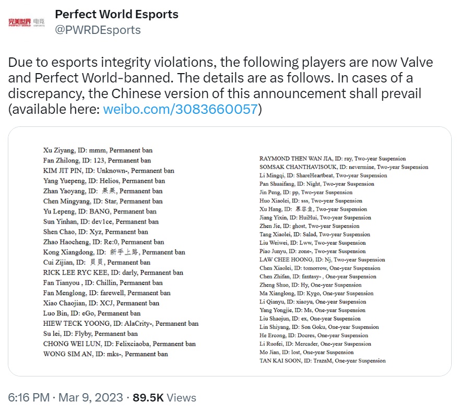Follow the weibo.com/3083660057 link
Viewport: 459px width, 413px height.
[180, 109]
